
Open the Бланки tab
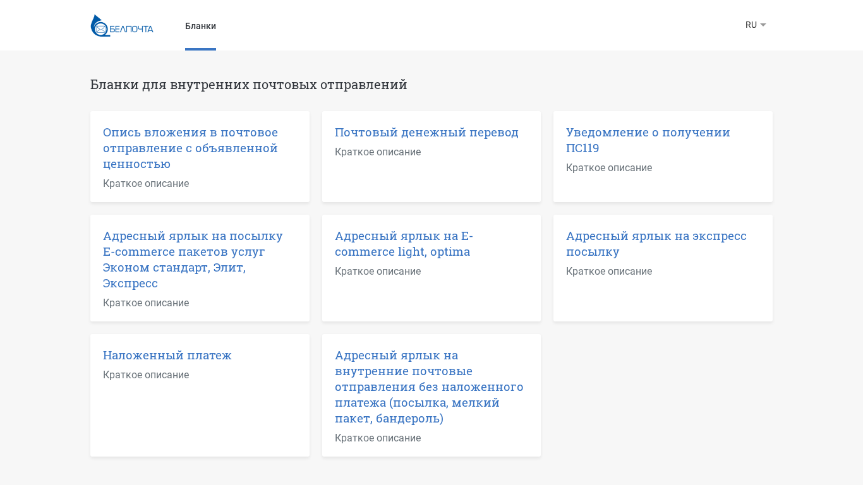pyautogui.click(x=200, y=26)
